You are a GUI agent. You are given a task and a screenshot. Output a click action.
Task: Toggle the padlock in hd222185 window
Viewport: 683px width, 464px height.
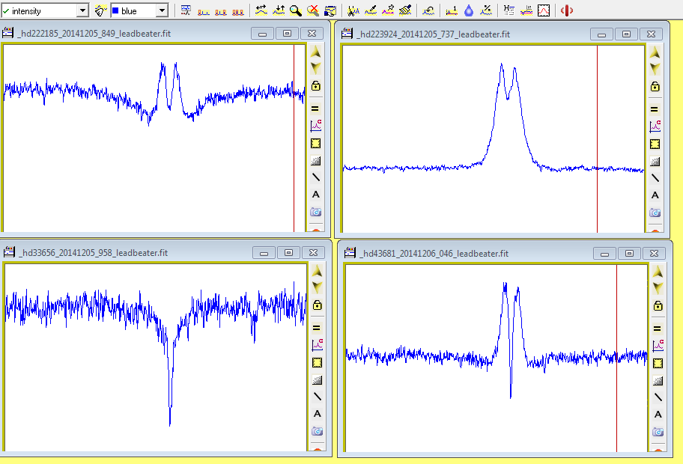click(316, 86)
